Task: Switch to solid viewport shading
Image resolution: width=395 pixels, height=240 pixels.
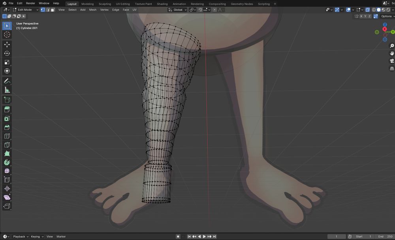Action: pyautogui.click(x=379, y=10)
